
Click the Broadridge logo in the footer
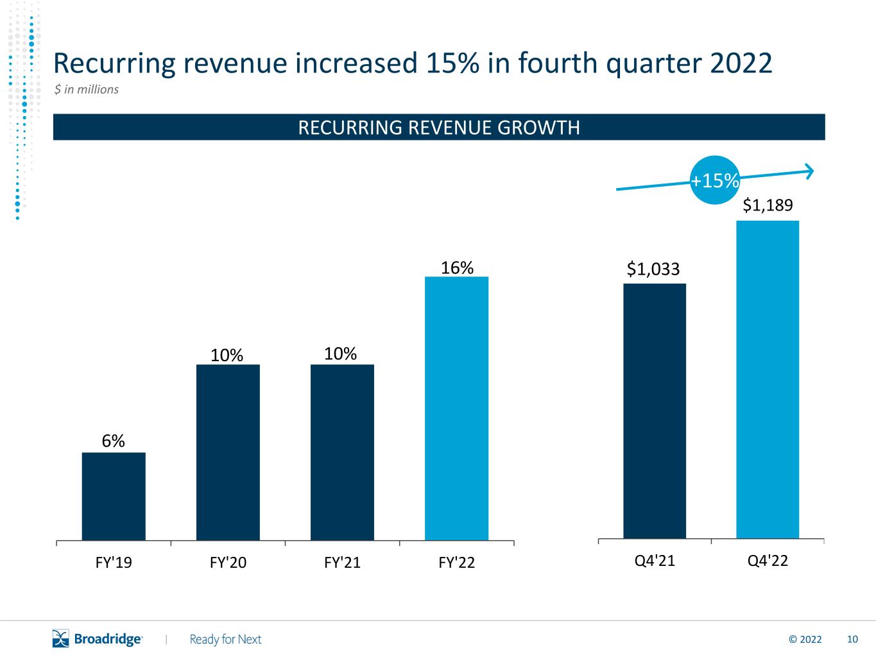click(x=98, y=639)
